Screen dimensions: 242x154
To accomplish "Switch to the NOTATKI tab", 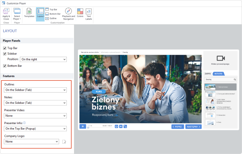I will [218, 74].
